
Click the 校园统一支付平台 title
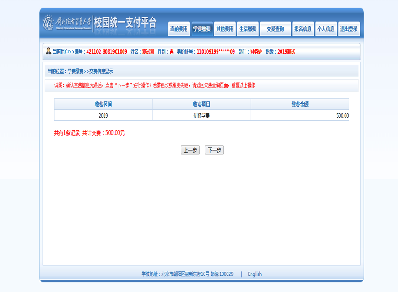tap(125, 23)
